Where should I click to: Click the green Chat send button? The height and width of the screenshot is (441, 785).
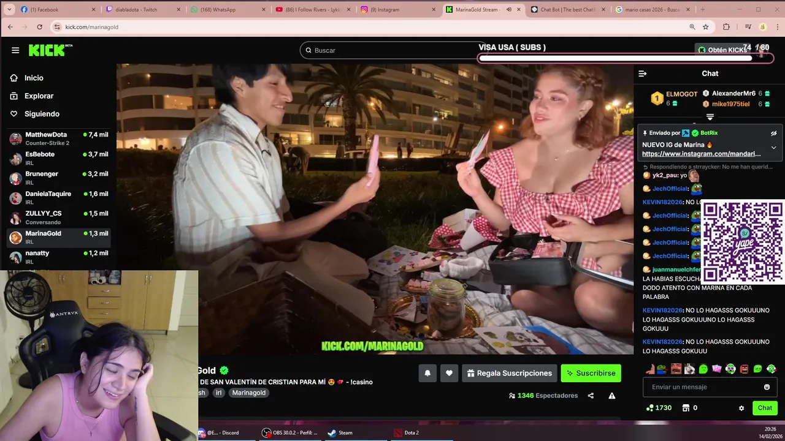(x=765, y=408)
